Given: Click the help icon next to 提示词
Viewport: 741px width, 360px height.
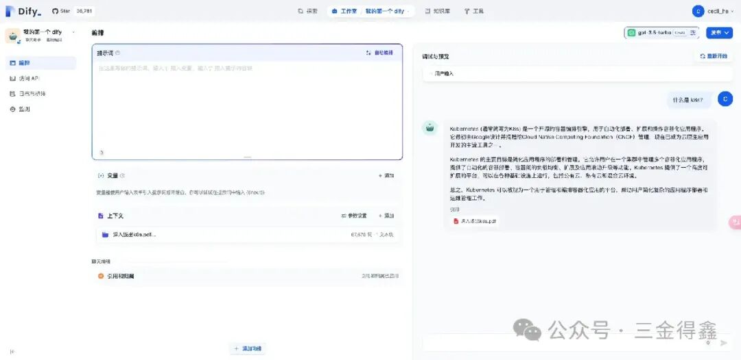Looking at the screenshot, I should tap(118, 53).
